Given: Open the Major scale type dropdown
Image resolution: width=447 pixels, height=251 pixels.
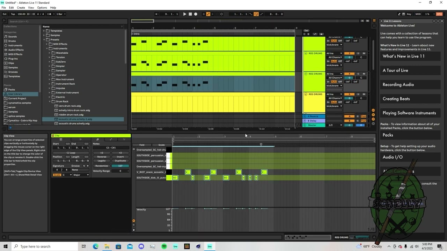Looking at the screenshot, I should pos(81,175).
